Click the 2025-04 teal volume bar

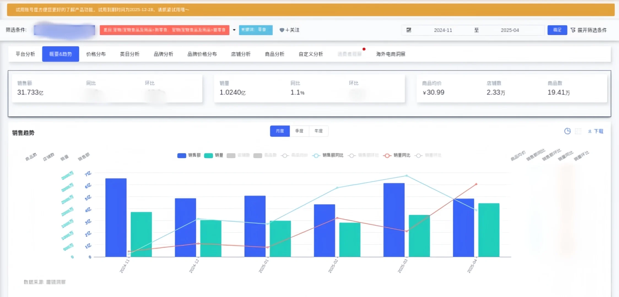pos(489,230)
